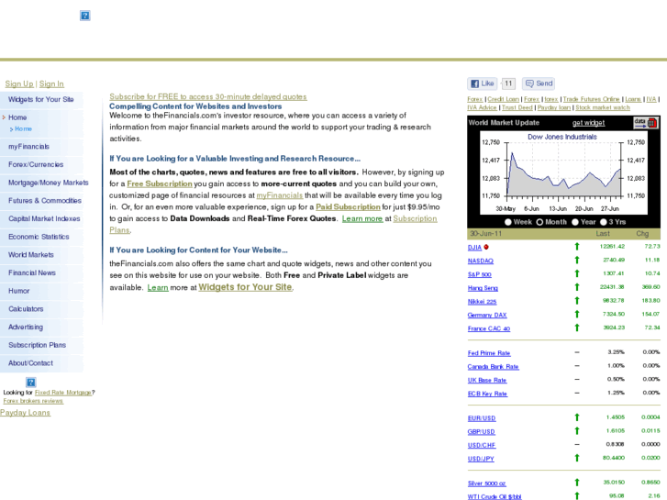Open the USD/CHF quote link
The image size is (667, 500).
pos(482,445)
